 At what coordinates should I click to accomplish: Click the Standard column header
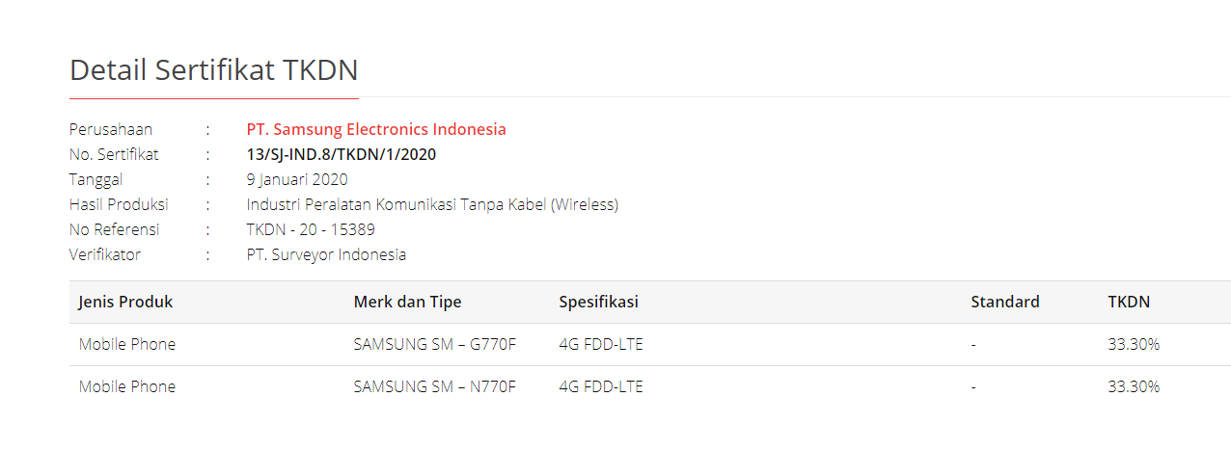[1005, 302]
